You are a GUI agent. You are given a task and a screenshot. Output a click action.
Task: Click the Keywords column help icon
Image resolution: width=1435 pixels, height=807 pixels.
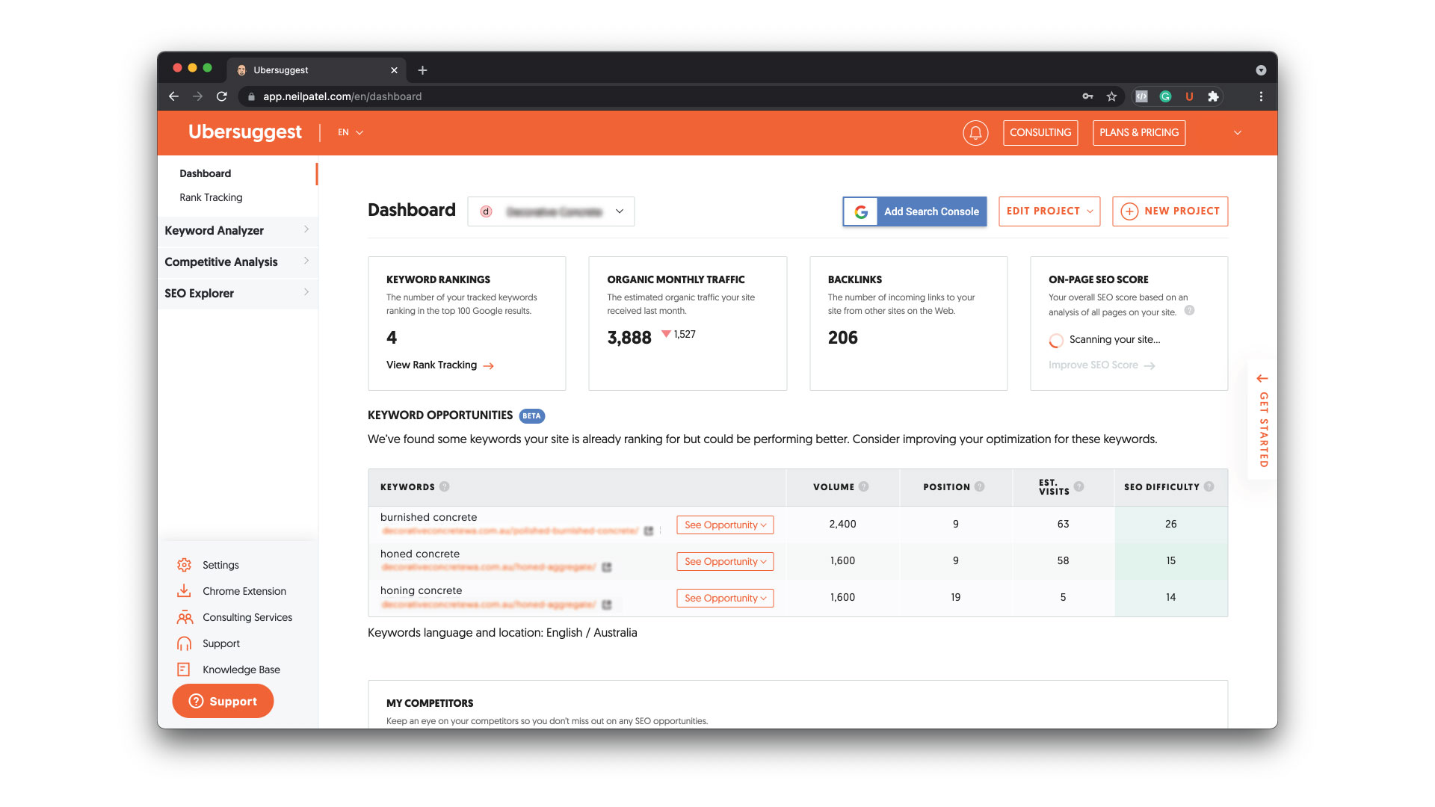tap(444, 486)
